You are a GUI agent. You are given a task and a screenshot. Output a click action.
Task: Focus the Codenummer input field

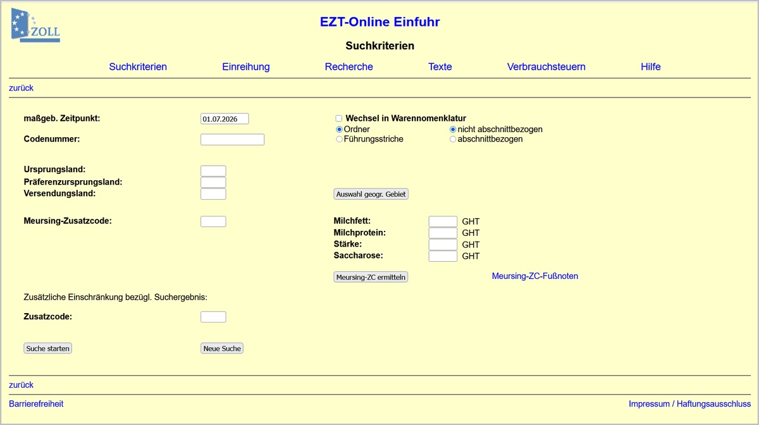click(x=232, y=140)
